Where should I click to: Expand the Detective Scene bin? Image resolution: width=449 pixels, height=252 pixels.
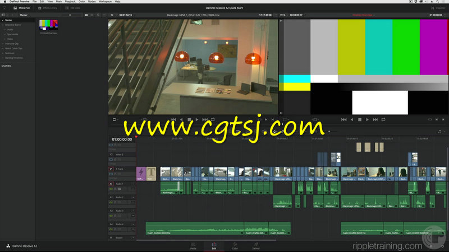click(x=3, y=25)
